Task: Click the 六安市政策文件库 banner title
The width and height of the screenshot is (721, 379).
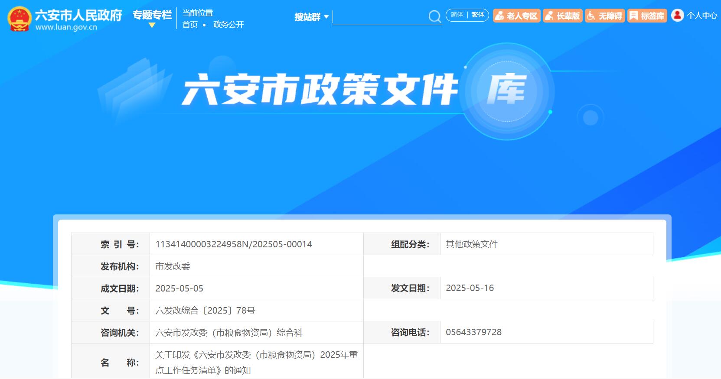Action: (x=355, y=90)
